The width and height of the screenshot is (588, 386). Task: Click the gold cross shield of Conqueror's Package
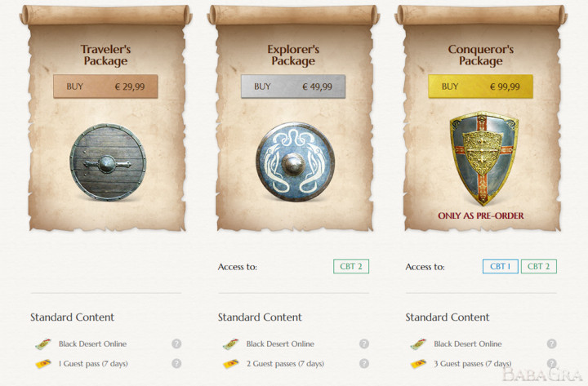484,158
